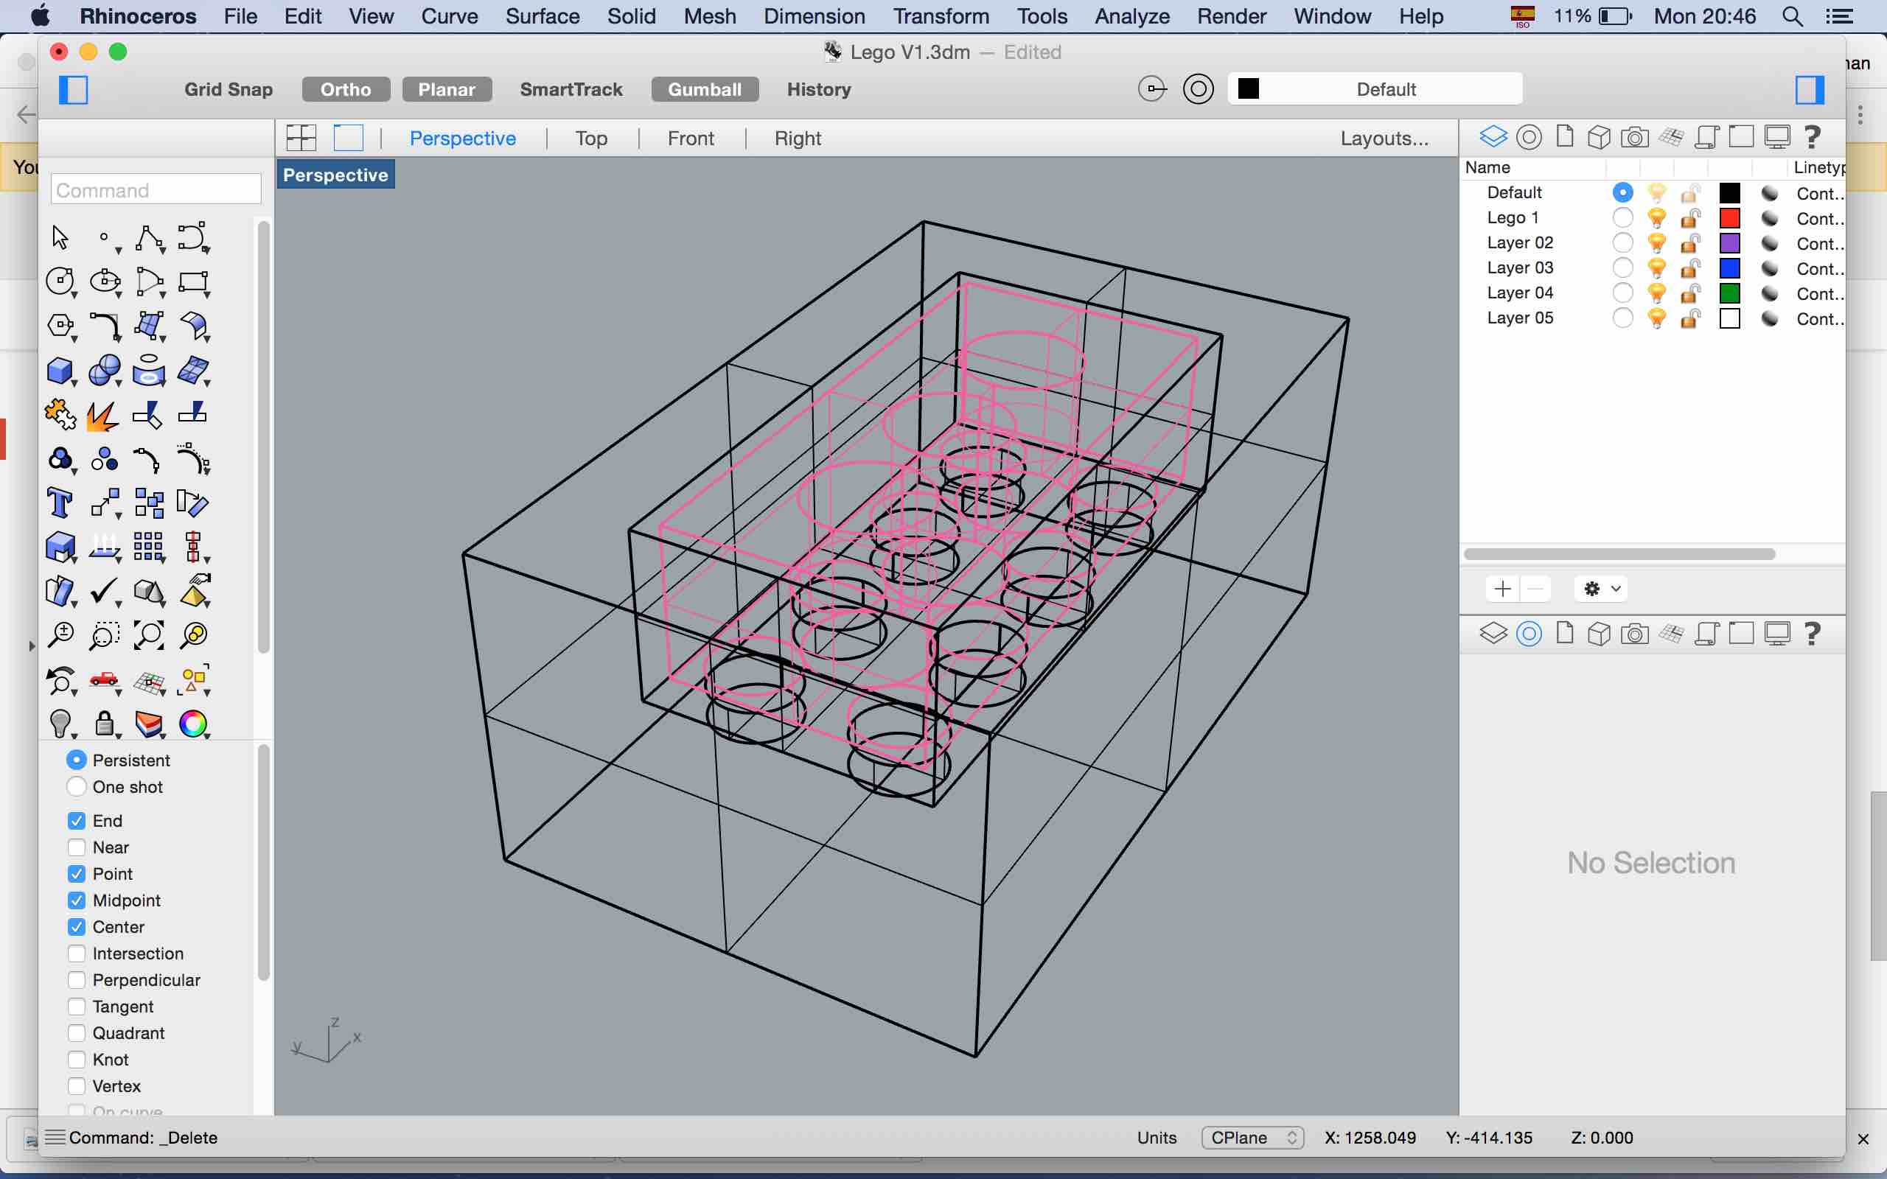
Task: Toggle the Grid Snap button
Action: coord(229,89)
